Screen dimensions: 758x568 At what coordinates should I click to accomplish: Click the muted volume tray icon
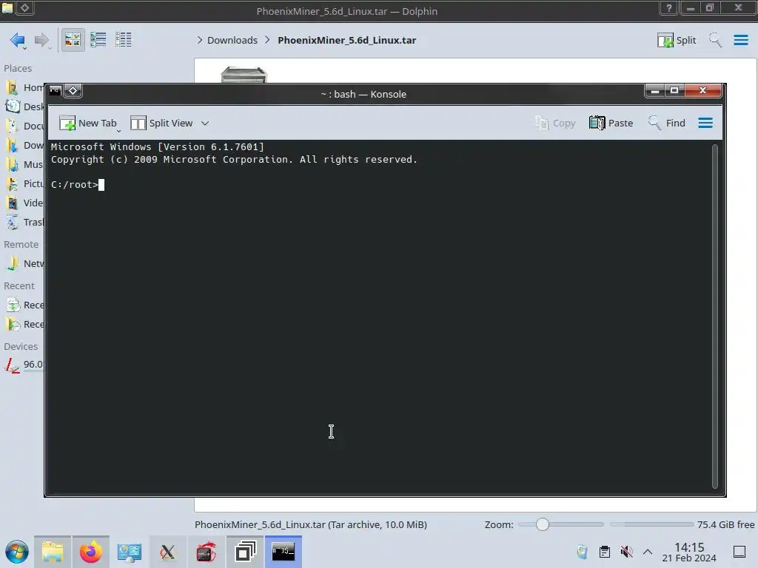[626, 552]
